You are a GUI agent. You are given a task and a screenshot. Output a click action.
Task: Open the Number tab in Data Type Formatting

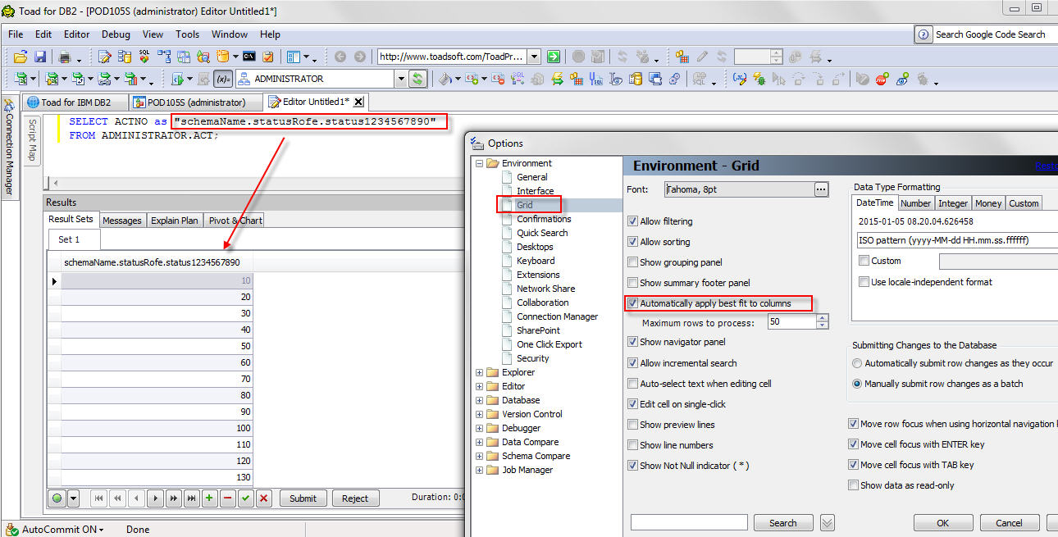(915, 203)
